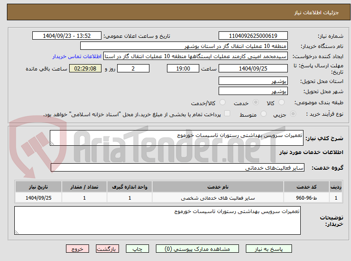This screenshot has height=261, width=351.
Task: Click the گروه خدمت field
Action: [x=178, y=167]
